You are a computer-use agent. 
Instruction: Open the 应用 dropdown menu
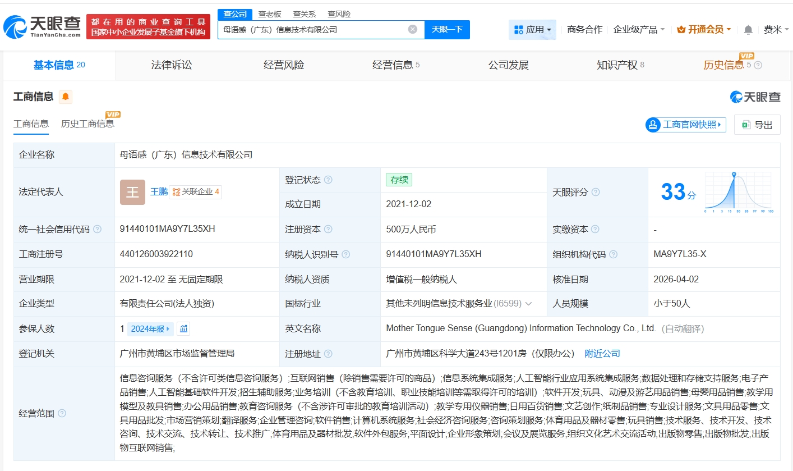point(532,30)
